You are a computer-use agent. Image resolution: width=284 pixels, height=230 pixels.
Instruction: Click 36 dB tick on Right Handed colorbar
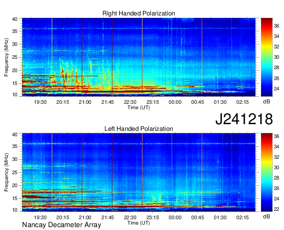pos(276,26)
